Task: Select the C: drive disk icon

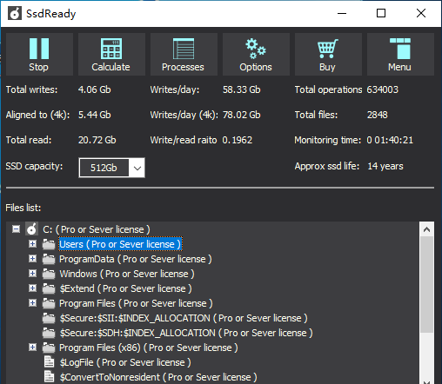Action: click(31, 229)
